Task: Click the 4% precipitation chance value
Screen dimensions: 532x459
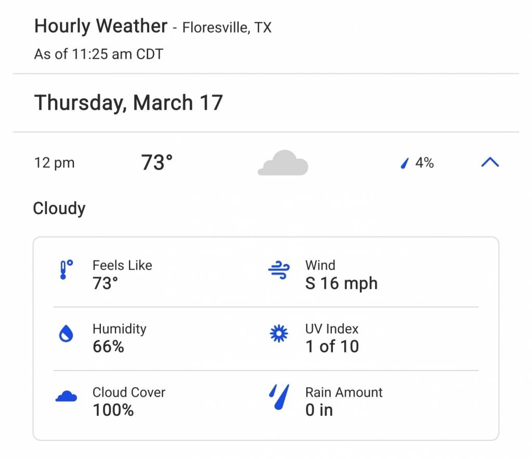Action: pos(424,163)
